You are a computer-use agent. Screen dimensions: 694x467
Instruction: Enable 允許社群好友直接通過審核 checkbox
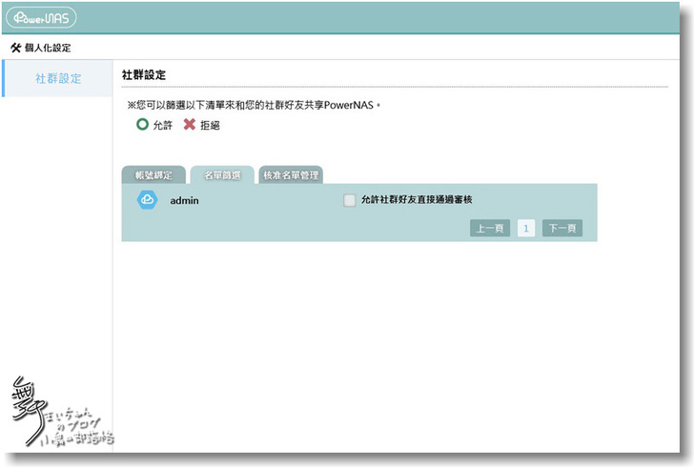pyautogui.click(x=350, y=200)
